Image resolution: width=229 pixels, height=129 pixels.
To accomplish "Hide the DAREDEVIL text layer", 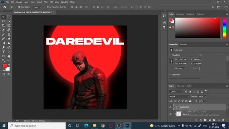I will point(170,107).
